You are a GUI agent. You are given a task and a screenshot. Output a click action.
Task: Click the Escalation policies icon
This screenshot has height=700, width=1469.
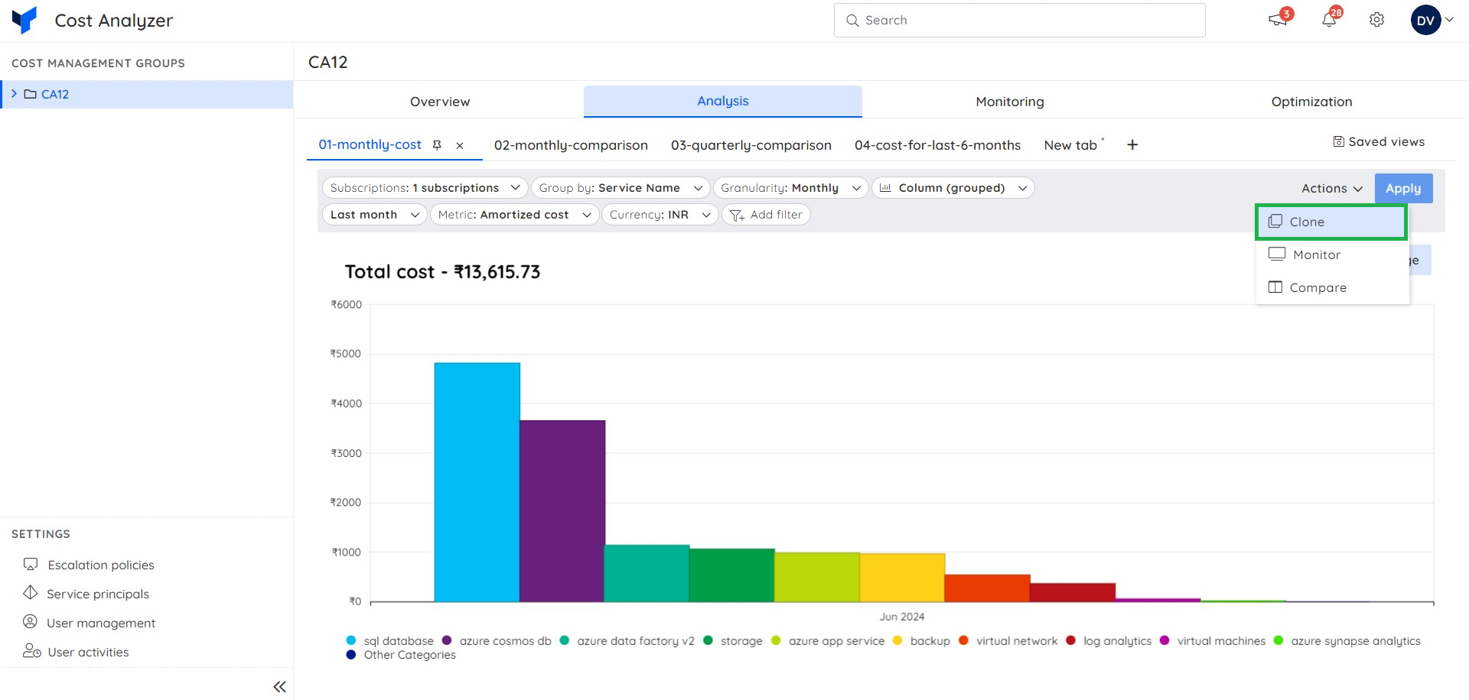(x=31, y=564)
